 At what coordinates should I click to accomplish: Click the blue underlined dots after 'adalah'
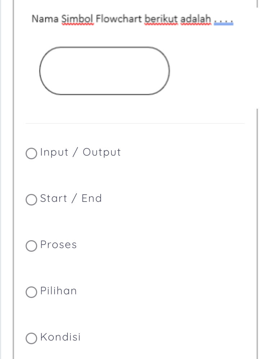click(224, 21)
